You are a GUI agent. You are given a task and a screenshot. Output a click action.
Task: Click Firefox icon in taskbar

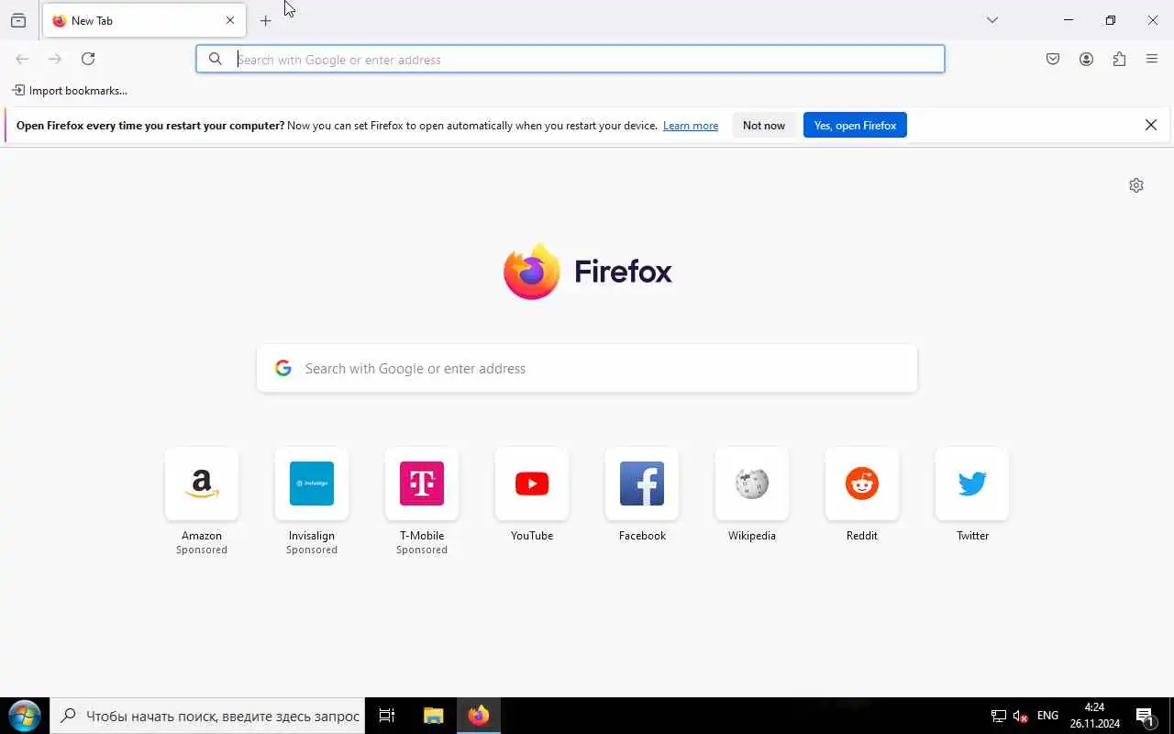pos(479,716)
